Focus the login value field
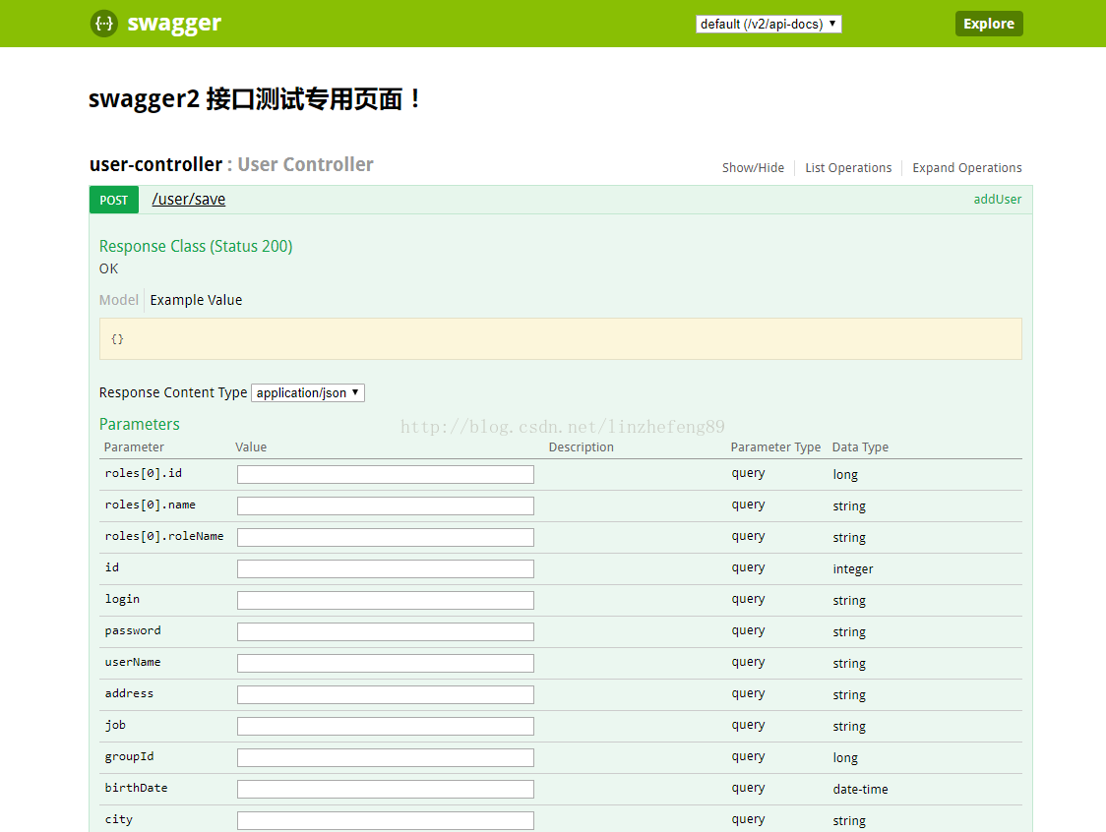The image size is (1106, 832). (385, 601)
